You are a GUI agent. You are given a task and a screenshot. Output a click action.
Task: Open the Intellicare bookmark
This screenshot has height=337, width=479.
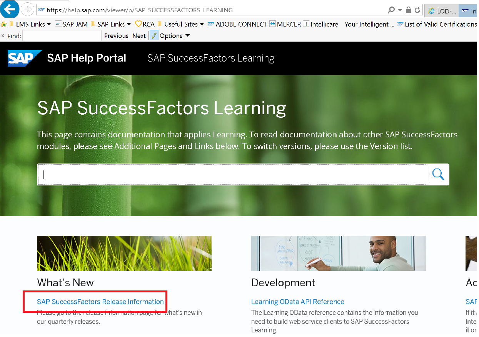click(x=321, y=24)
